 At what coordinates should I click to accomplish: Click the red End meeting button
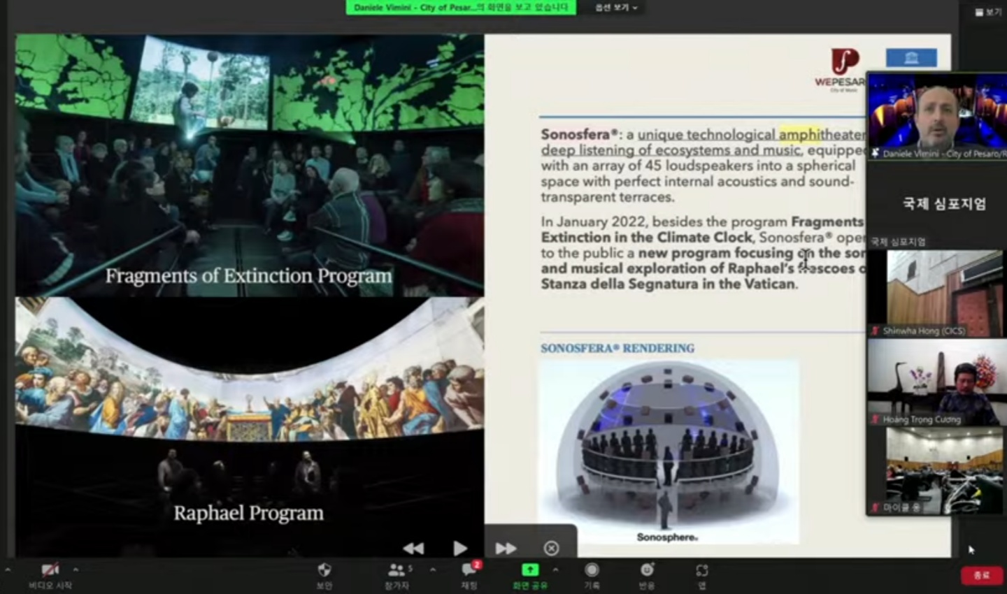(x=981, y=575)
